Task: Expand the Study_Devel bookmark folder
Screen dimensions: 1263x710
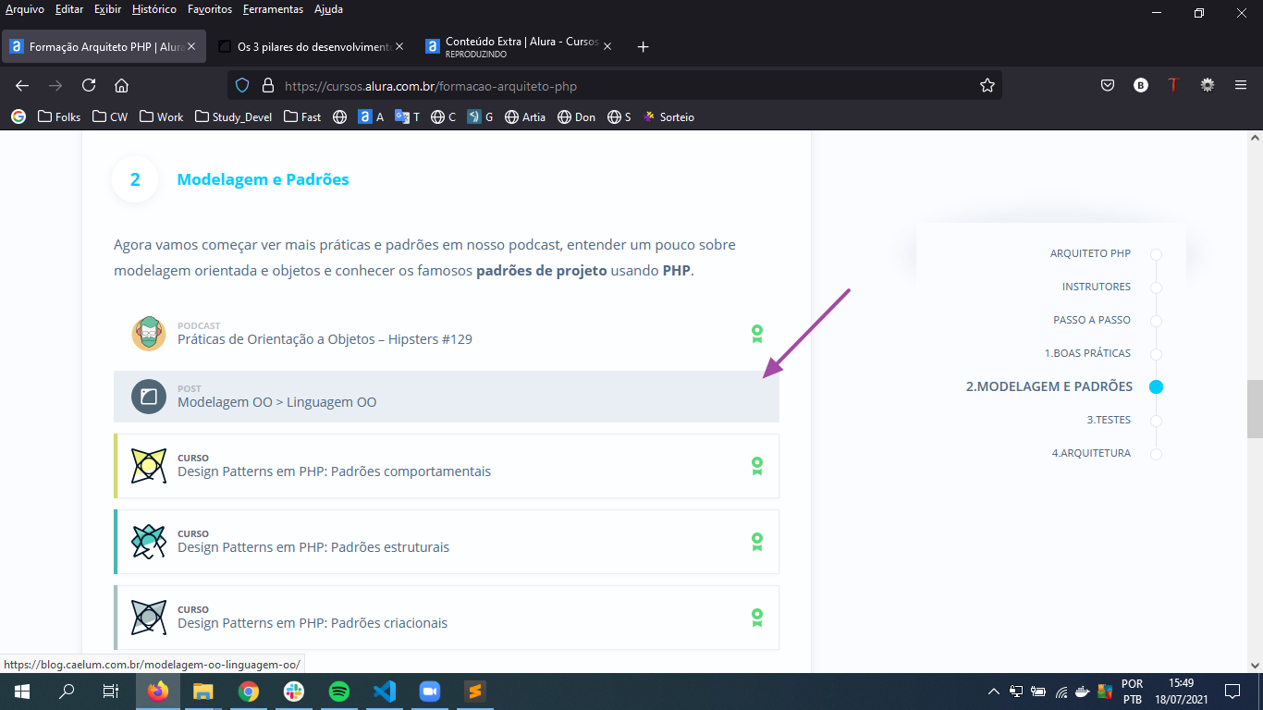Action: tap(233, 117)
